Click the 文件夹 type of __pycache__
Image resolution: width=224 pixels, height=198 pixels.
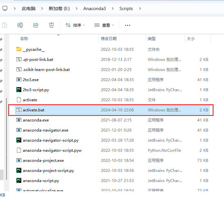(x=154, y=49)
